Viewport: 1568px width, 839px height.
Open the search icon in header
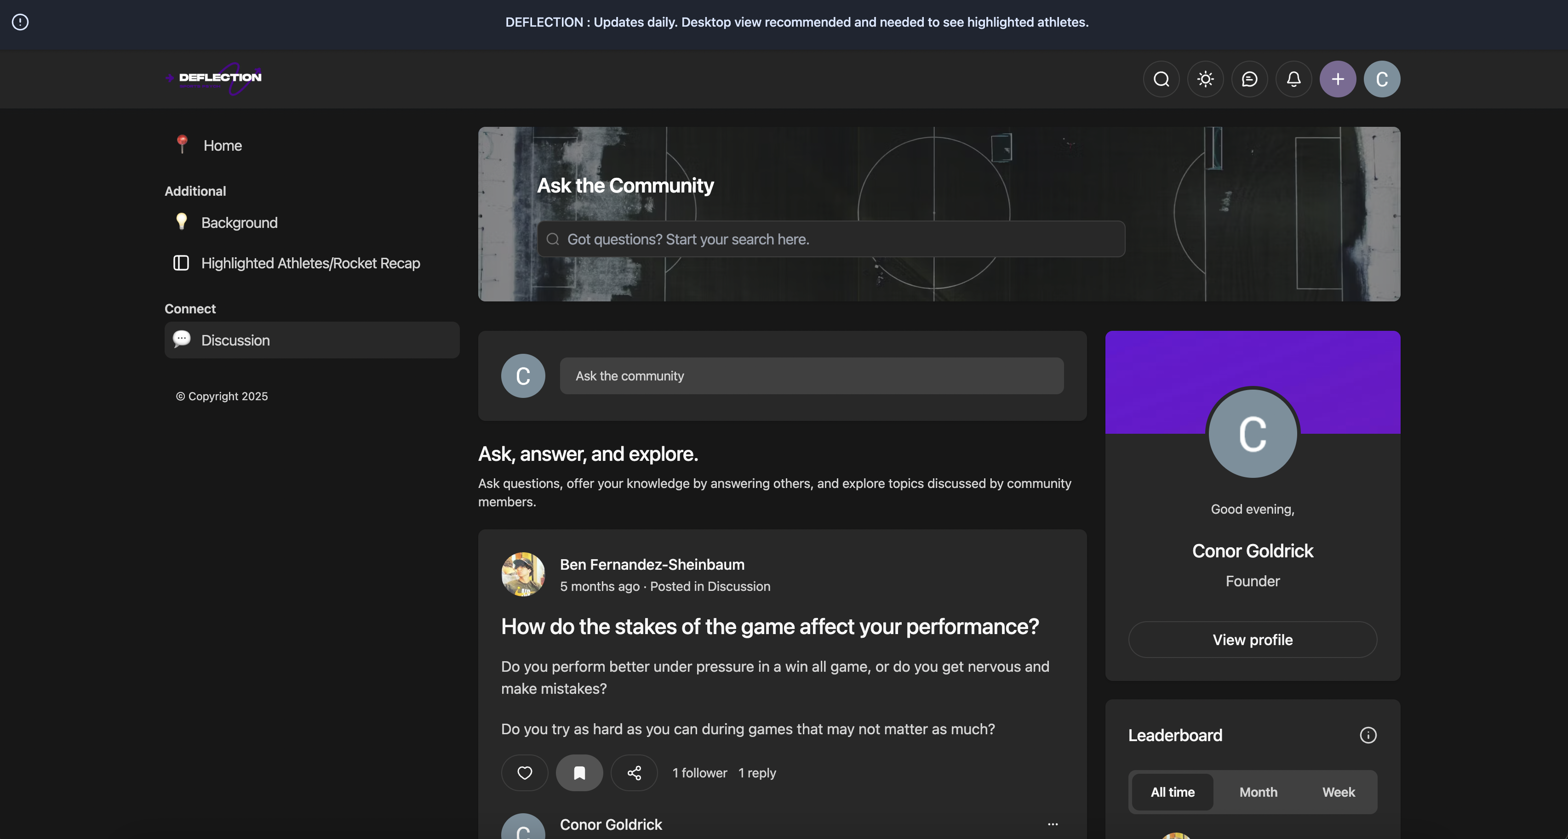(1162, 79)
